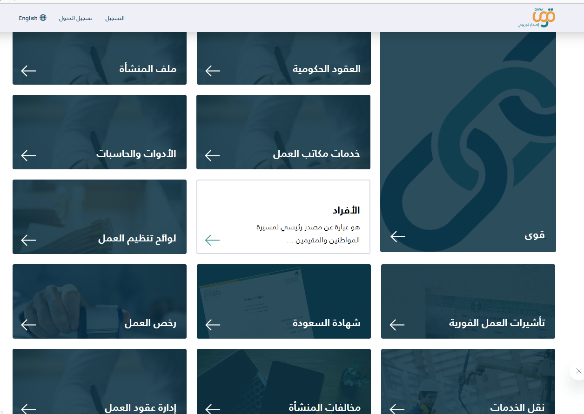Click the arrow on شهادة السعودة card

[x=213, y=325]
